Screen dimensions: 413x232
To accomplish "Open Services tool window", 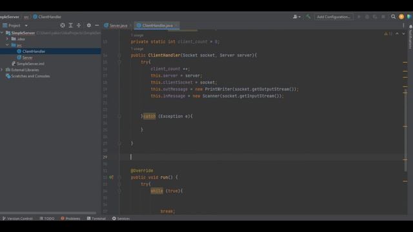I will [121, 218].
